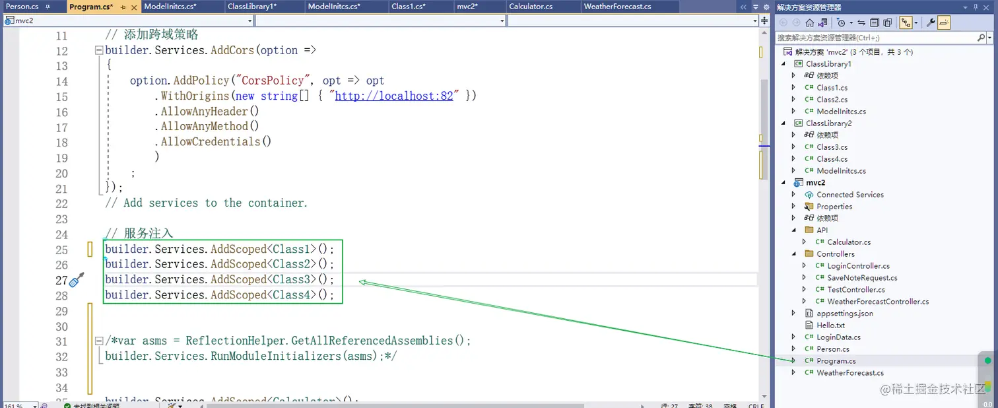Click the Controllers folder icon

(809, 254)
